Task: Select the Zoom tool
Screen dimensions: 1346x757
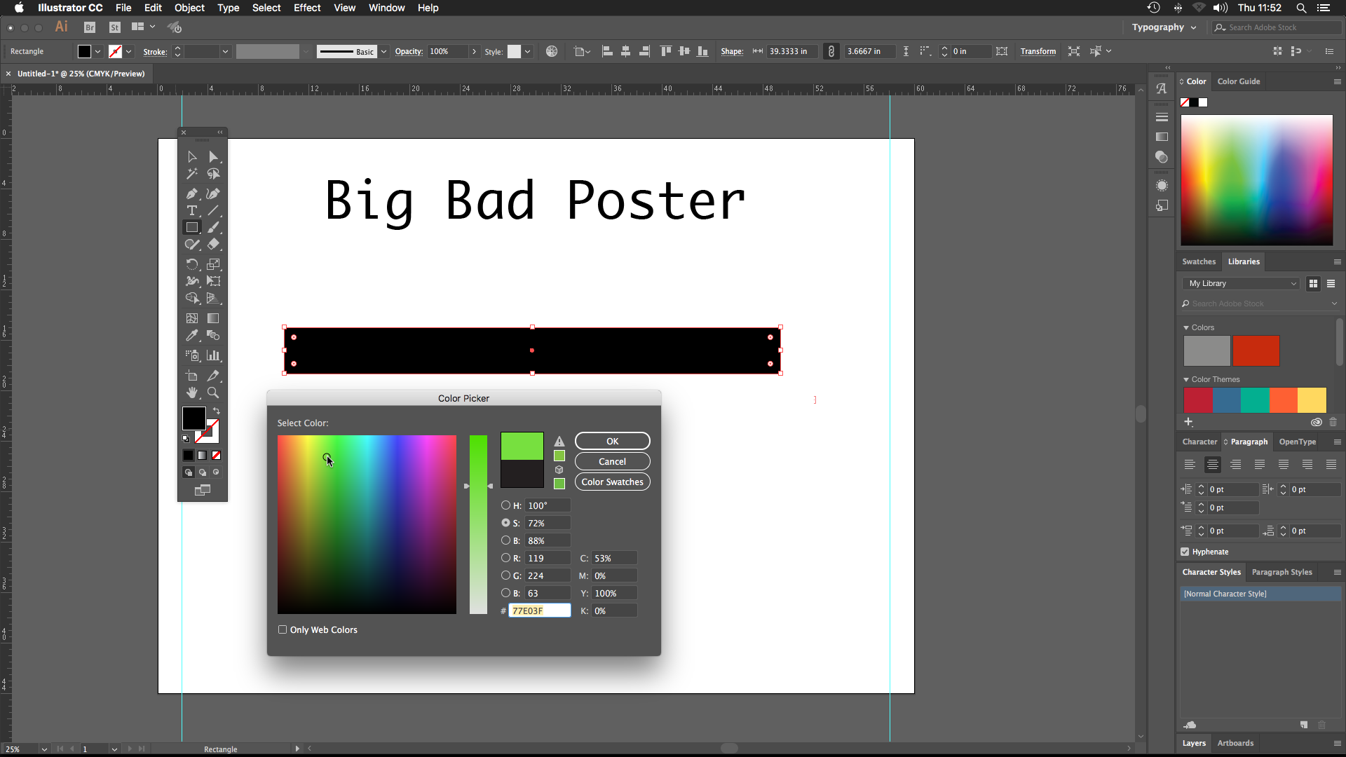Action: point(213,393)
